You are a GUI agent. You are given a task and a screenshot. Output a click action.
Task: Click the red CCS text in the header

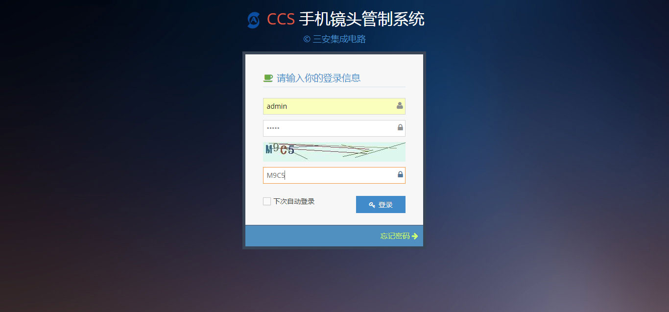[x=281, y=20]
